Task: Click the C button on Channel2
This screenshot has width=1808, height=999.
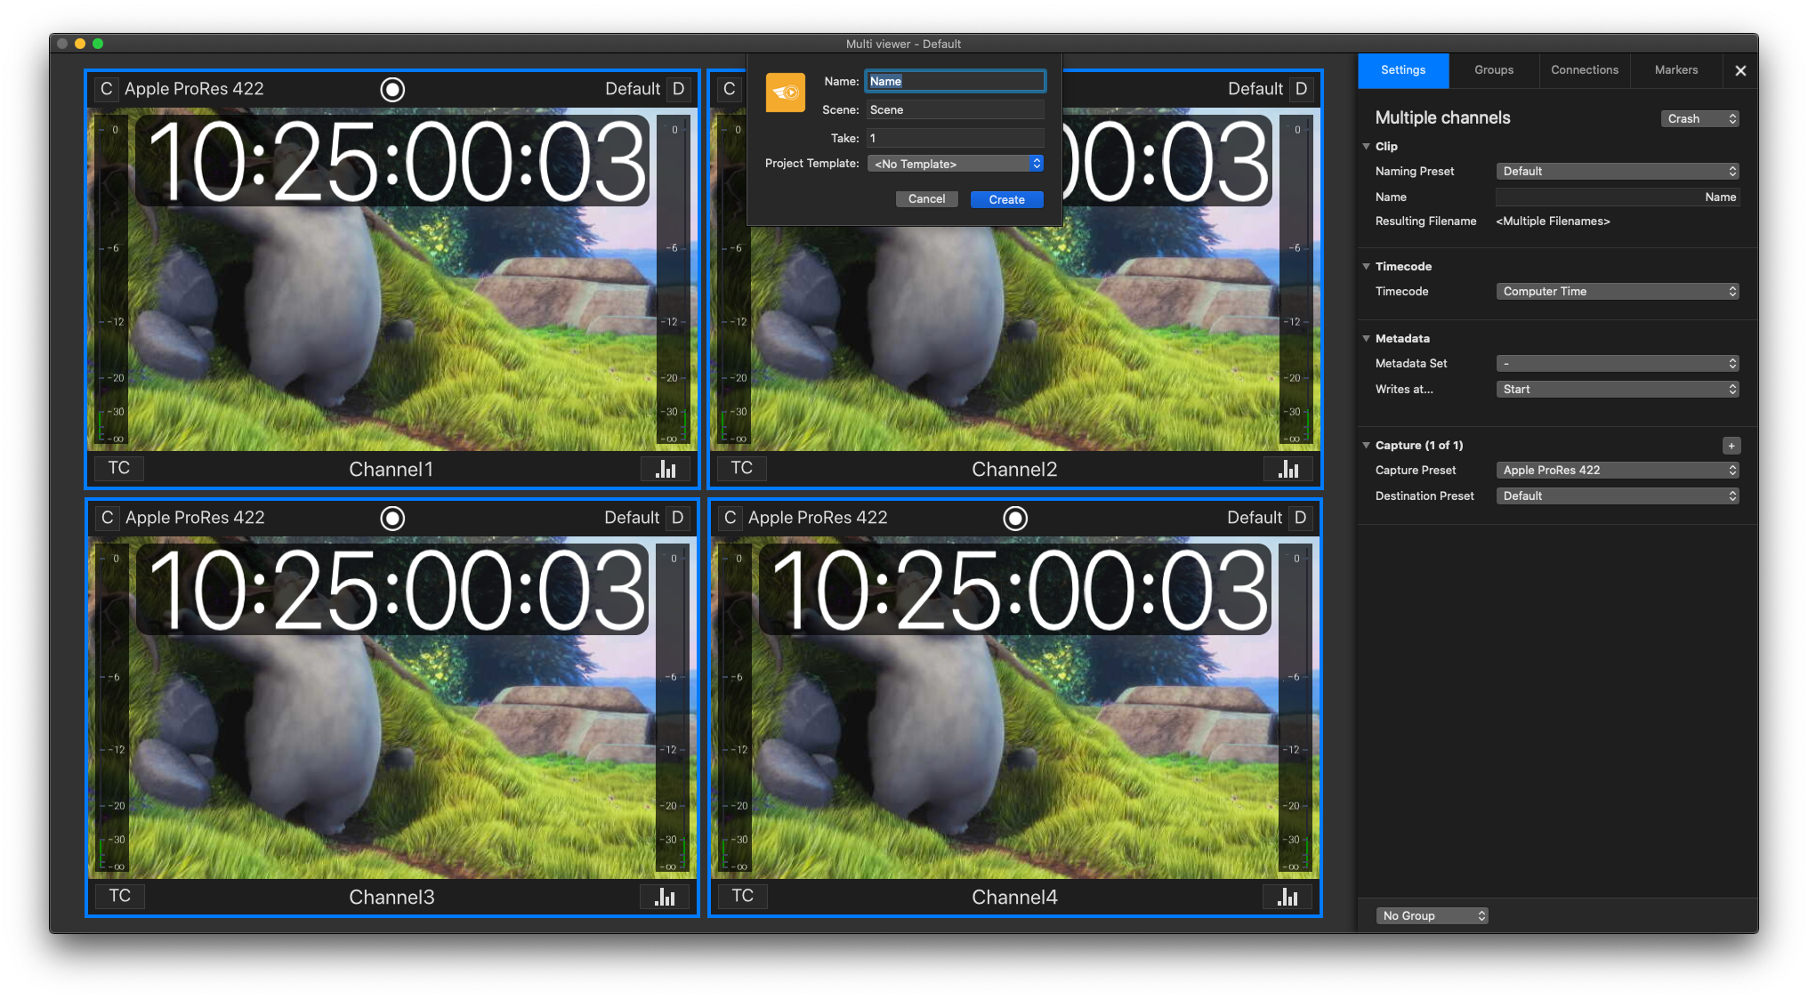Action: pos(730,89)
